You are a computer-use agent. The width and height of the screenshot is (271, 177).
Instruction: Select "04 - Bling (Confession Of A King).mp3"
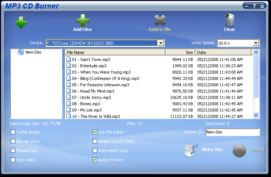point(105,78)
